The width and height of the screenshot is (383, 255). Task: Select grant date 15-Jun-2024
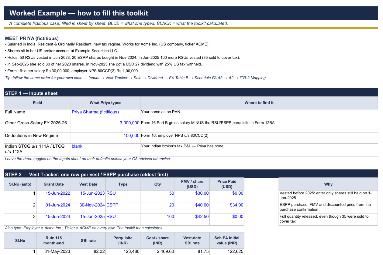click(x=53, y=220)
